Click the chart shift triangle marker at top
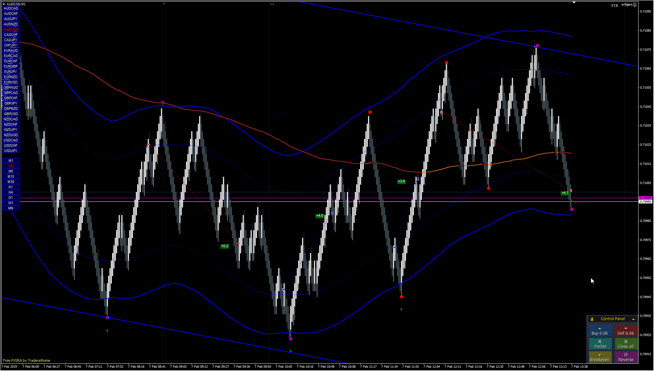 click(574, 2)
